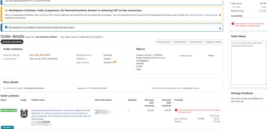
Task: Click the blue info icon in feedback banner
Action: (6, 27)
